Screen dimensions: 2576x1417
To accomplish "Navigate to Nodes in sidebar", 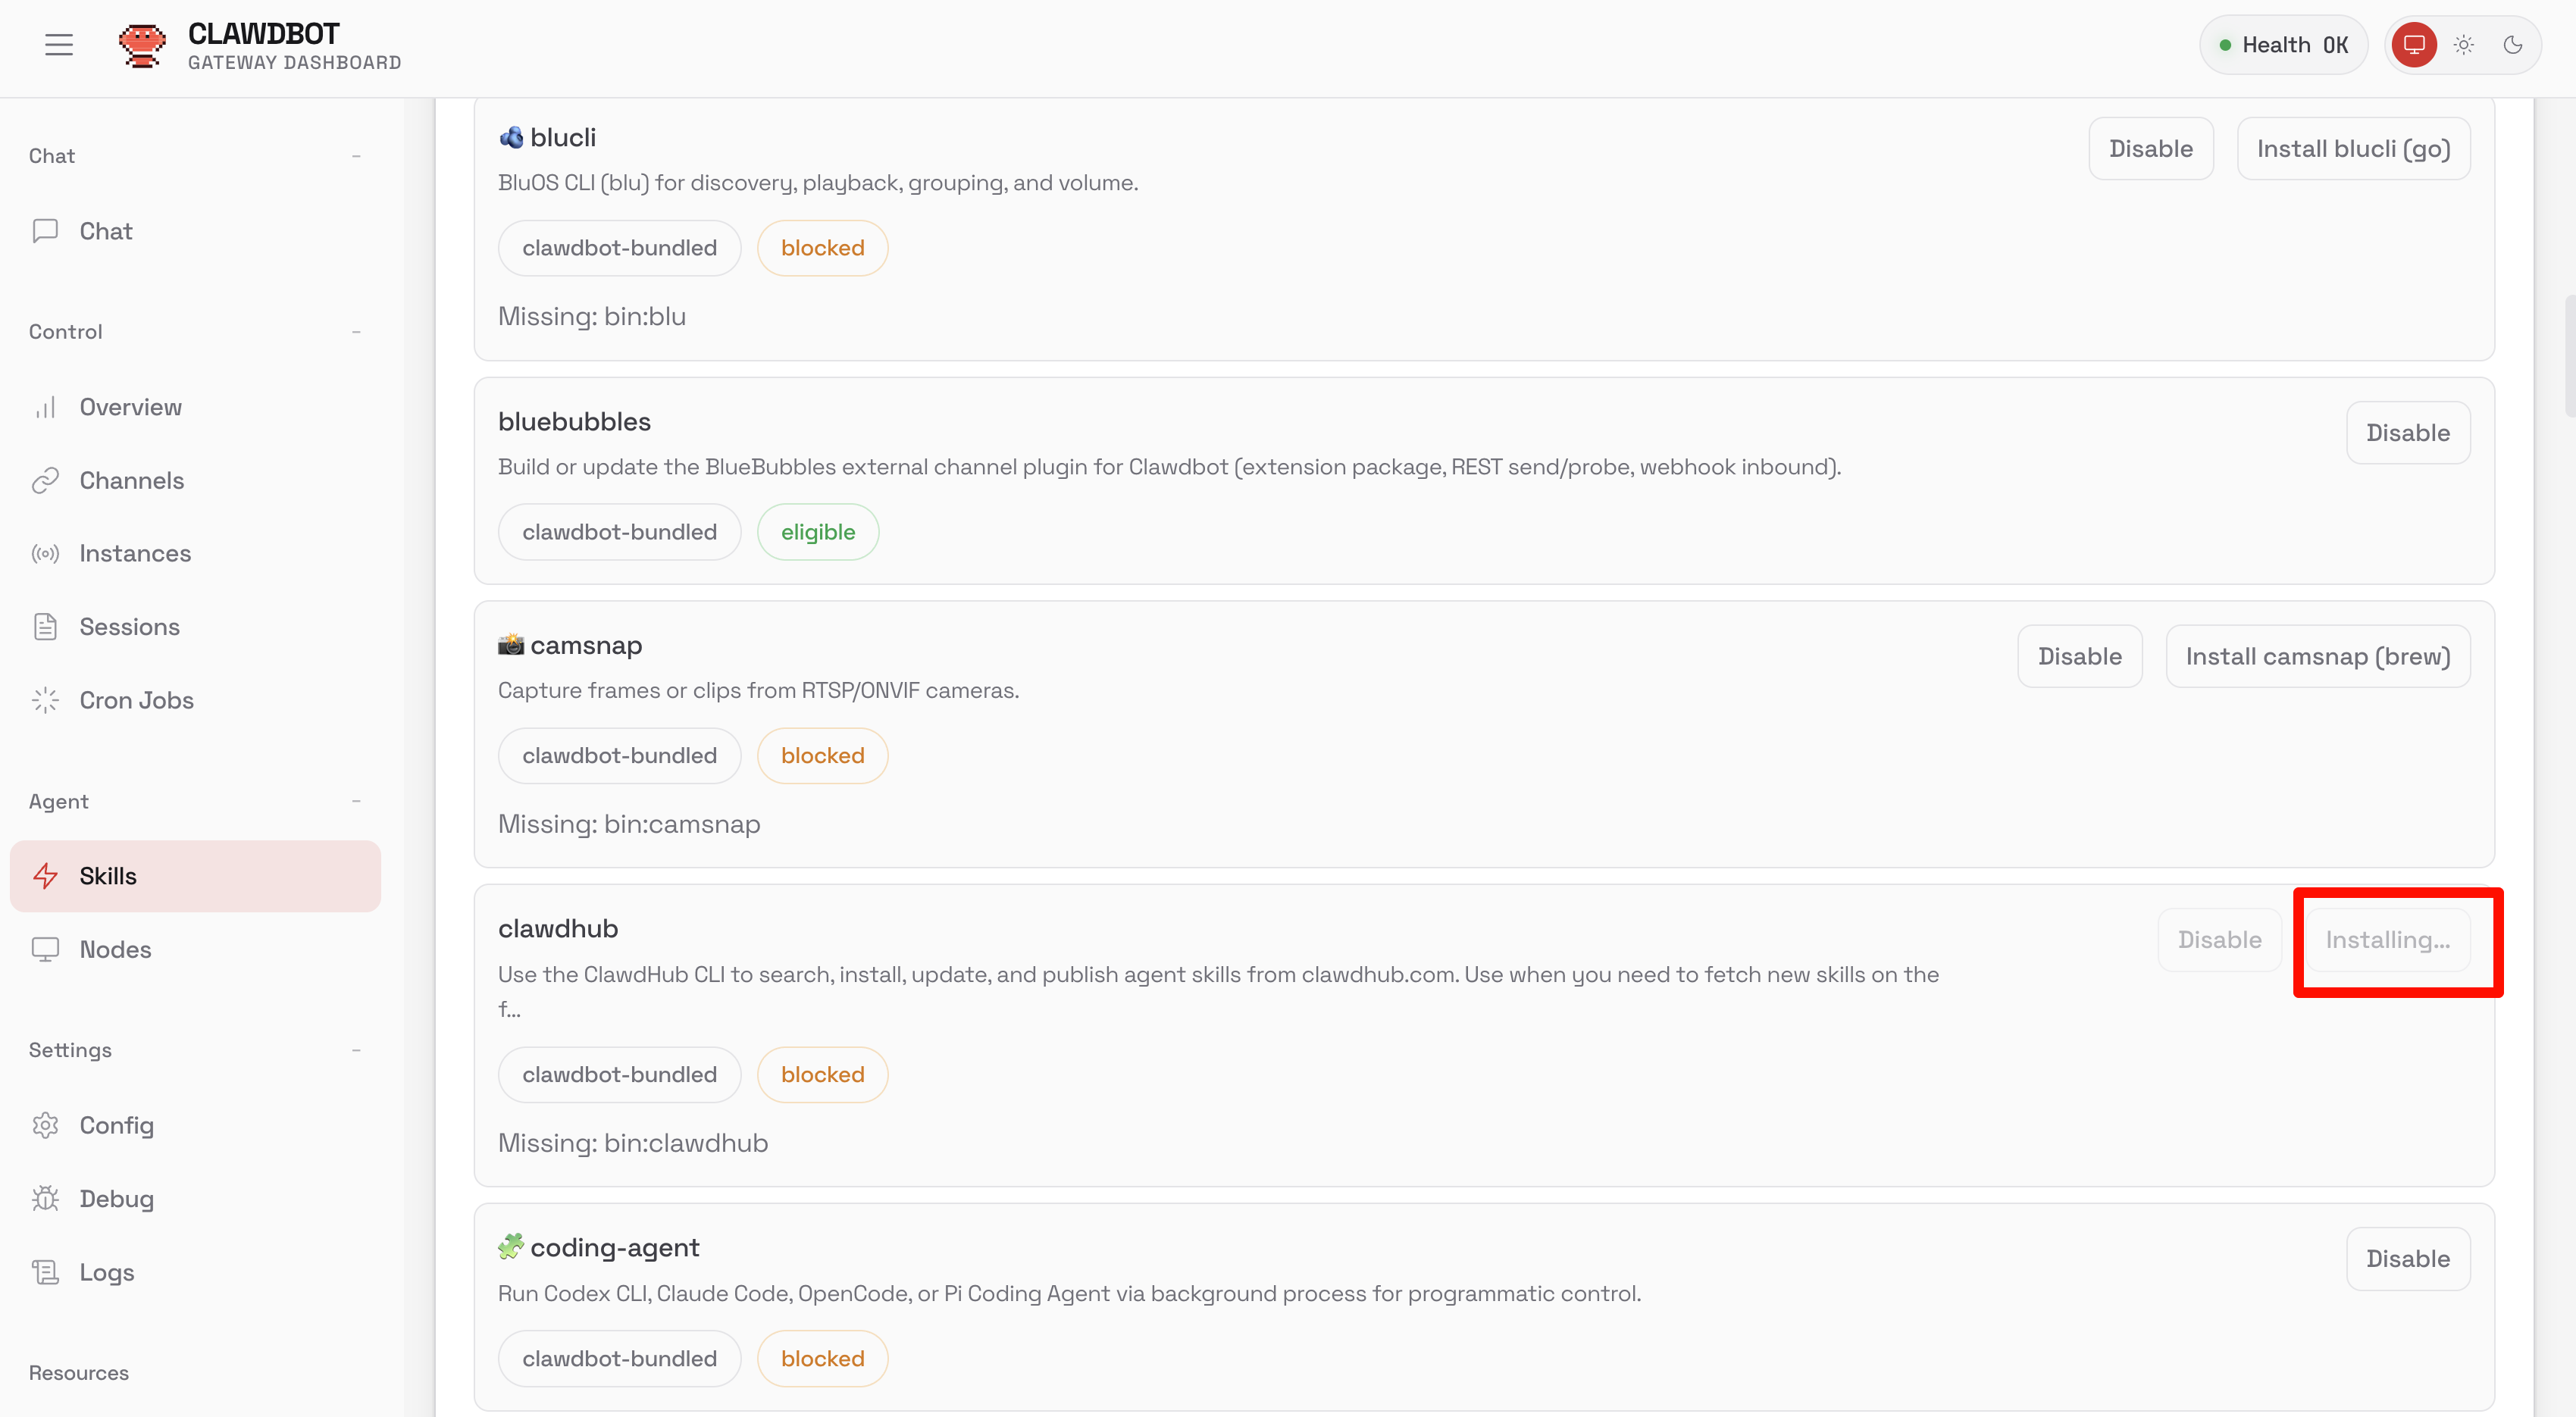I will tap(116, 950).
